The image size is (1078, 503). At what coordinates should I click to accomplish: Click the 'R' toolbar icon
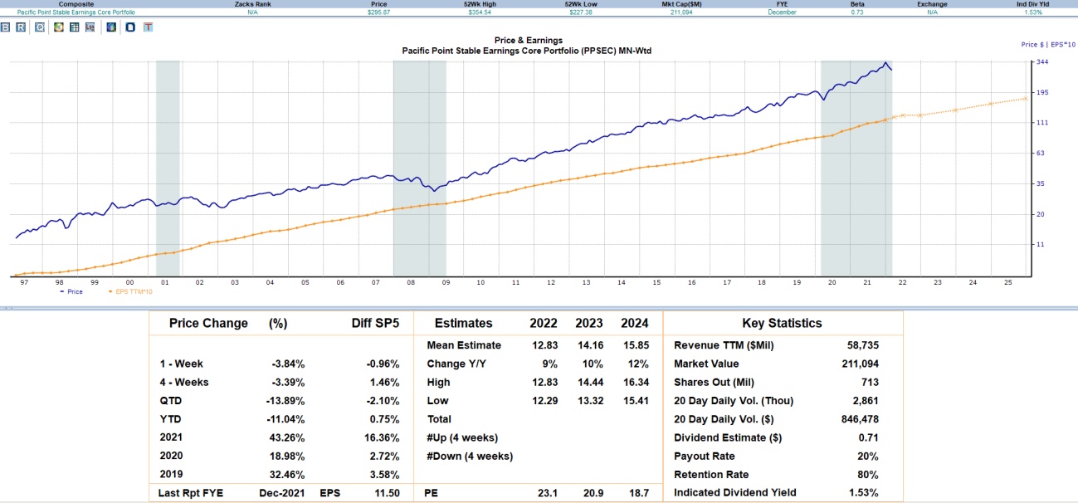click(21, 27)
